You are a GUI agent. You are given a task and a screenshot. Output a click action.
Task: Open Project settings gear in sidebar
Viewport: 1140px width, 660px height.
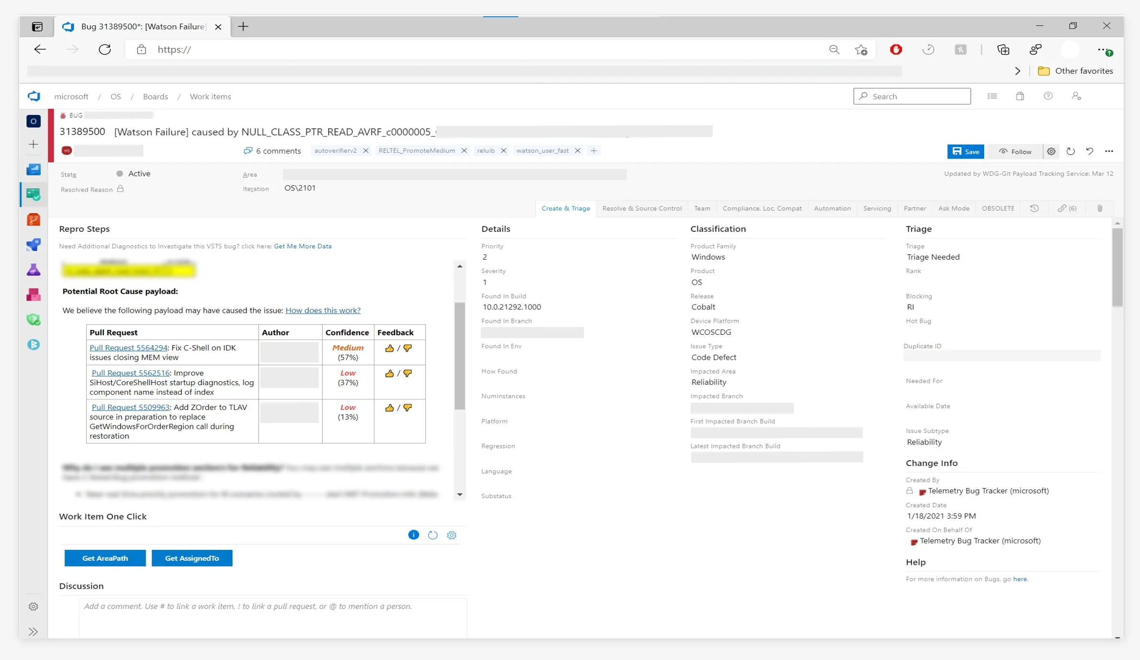click(x=34, y=607)
